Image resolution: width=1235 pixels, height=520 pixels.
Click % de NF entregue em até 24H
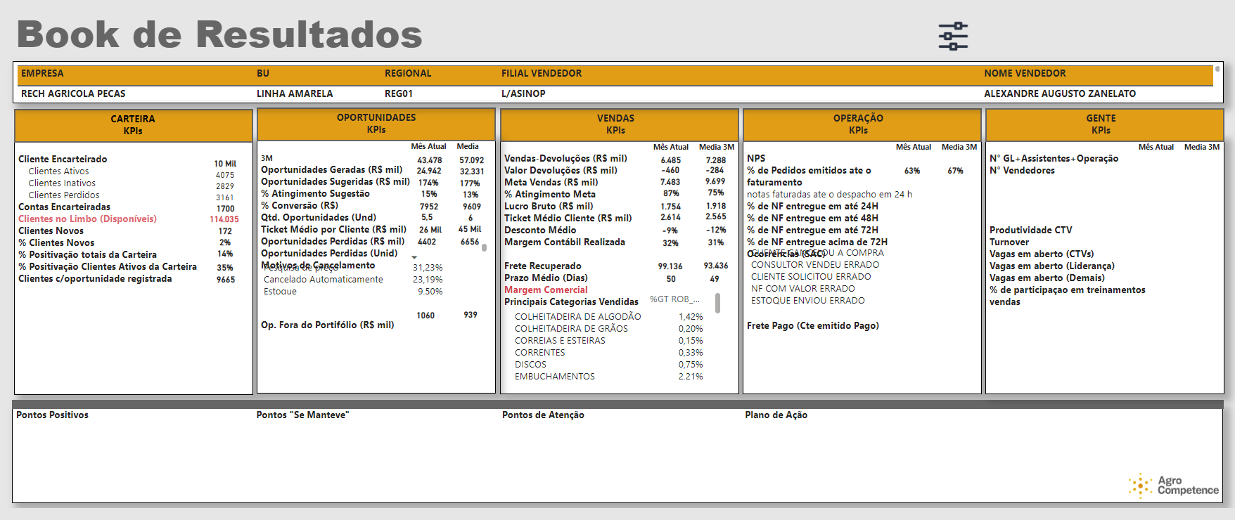click(x=812, y=207)
